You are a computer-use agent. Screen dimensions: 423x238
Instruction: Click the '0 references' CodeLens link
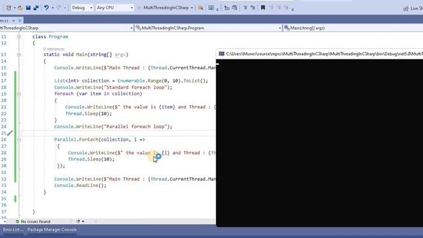54,49
